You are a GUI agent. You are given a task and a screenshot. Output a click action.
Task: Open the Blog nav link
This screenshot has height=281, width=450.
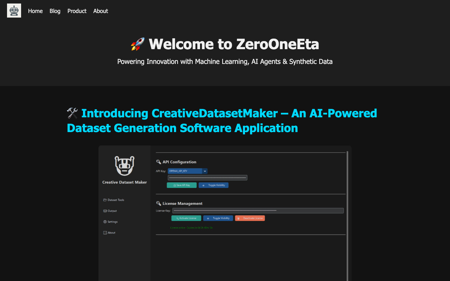click(55, 11)
